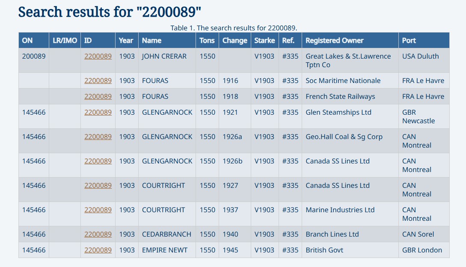This screenshot has height=267, width=466.
Task: Open ID link in EMPIRE NEWT row
Action: (x=98, y=250)
